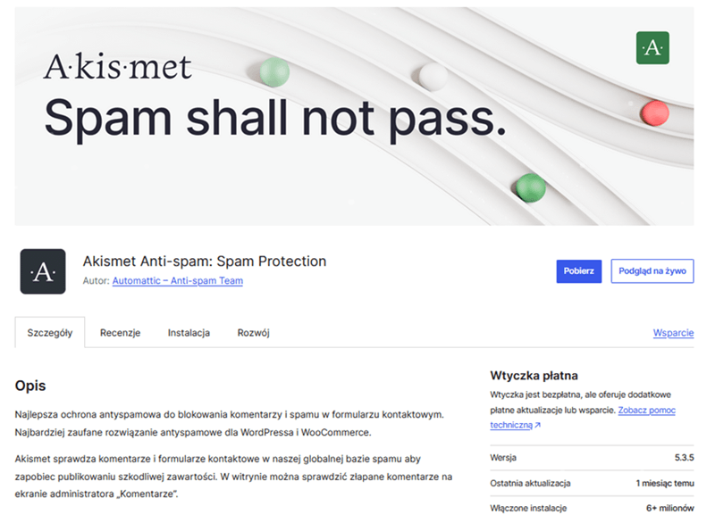Follow the Wsparcie support link
Screen dimensions: 715x515
[x=673, y=333]
